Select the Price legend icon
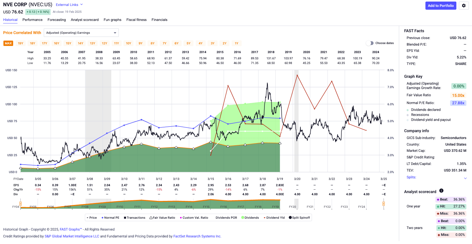The image size is (472, 244). click(87, 217)
